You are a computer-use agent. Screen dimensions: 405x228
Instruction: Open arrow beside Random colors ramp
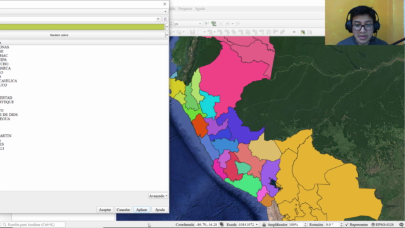[166, 35]
